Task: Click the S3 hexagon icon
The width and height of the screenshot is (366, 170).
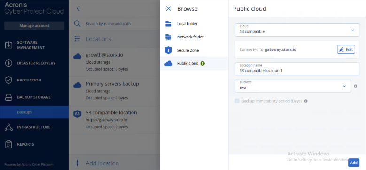Action: 77,114
